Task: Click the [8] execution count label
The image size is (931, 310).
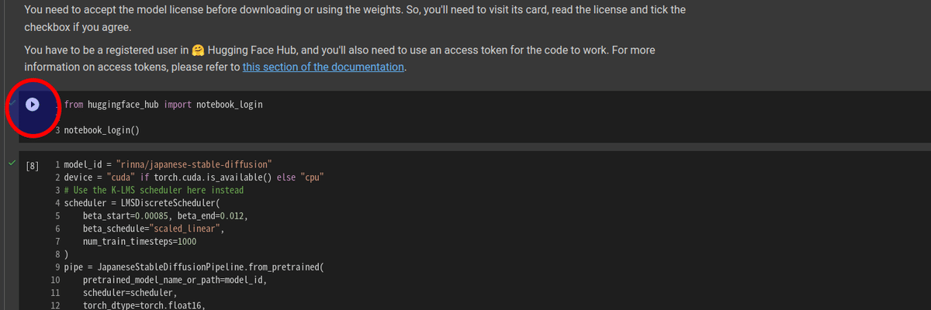Action: tap(33, 165)
